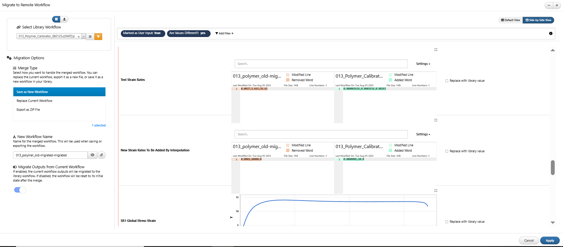Click '0.000003636,0.0003636,0.00363' added value text
The height and width of the screenshot is (247, 563).
point(365,89)
